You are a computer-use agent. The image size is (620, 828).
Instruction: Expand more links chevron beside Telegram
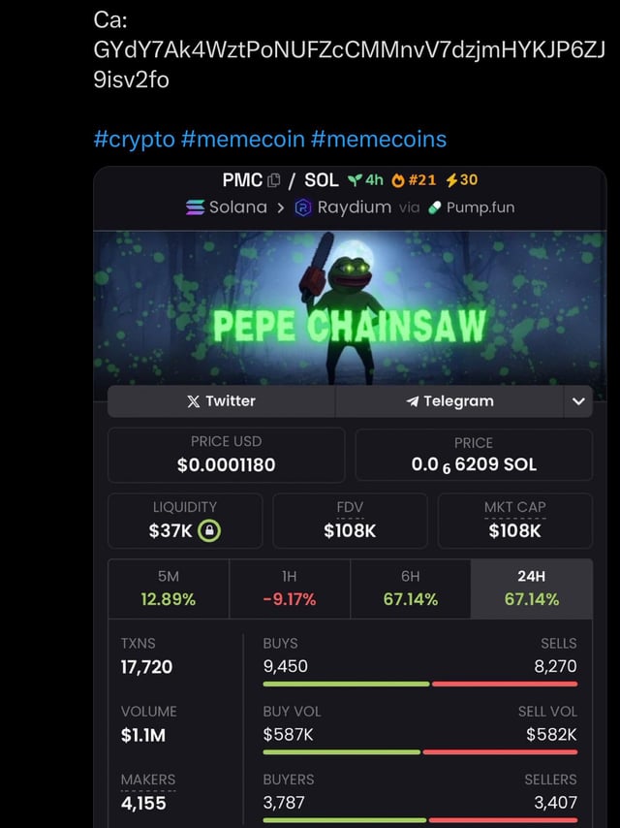[x=578, y=401]
